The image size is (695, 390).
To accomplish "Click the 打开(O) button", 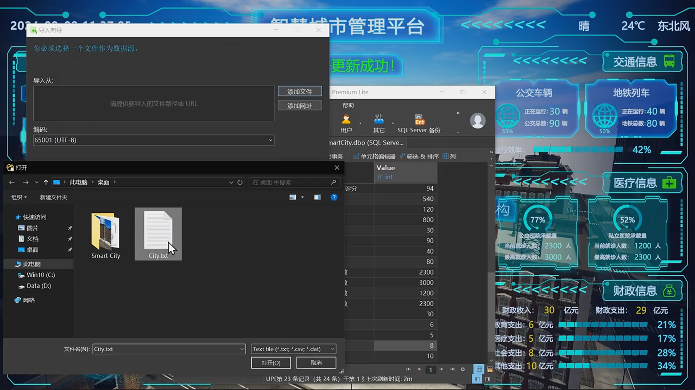I will (271, 363).
